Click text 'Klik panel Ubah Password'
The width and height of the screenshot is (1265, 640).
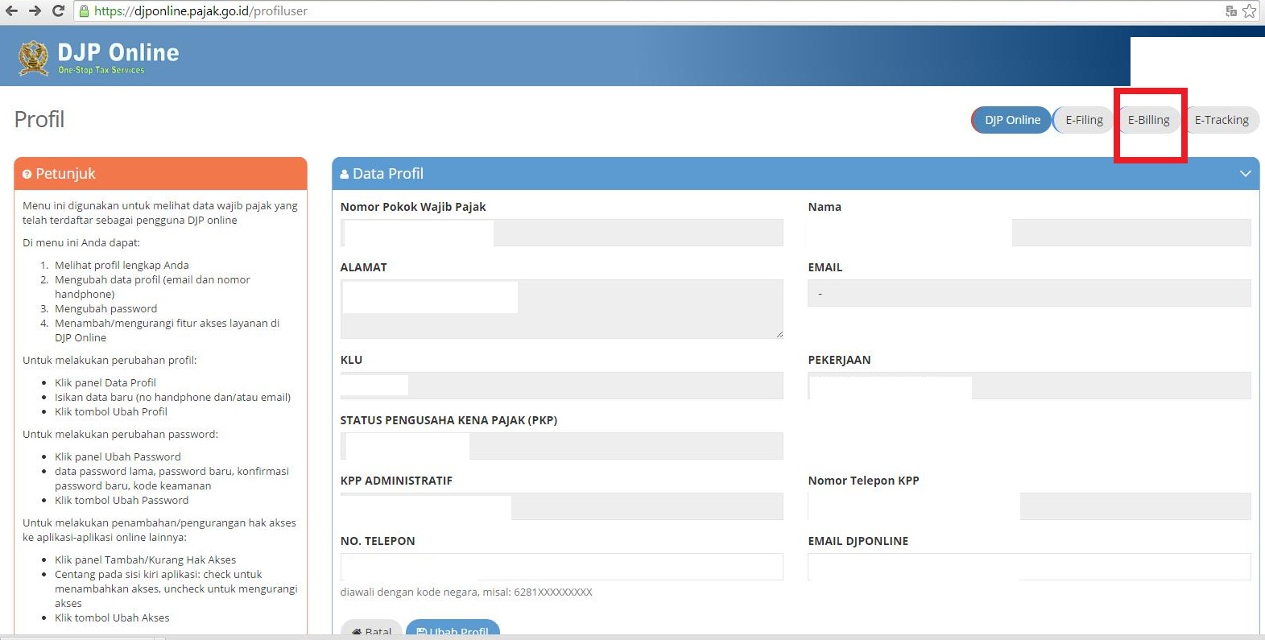tap(118, 456)
